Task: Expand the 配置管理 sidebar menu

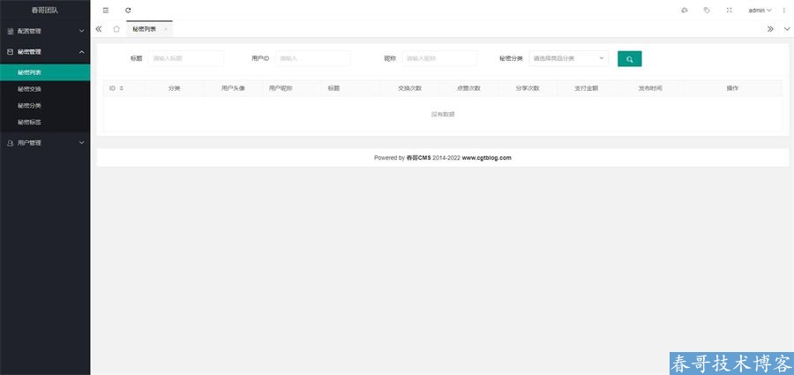Action: pos(45,31)
